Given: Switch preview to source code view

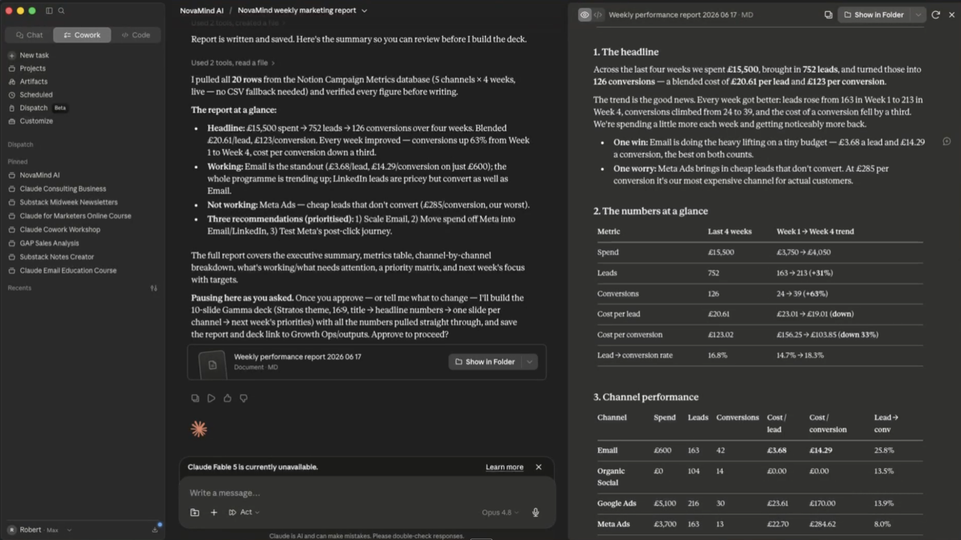Looking at the screenshot, I should [x=598, y=14].
